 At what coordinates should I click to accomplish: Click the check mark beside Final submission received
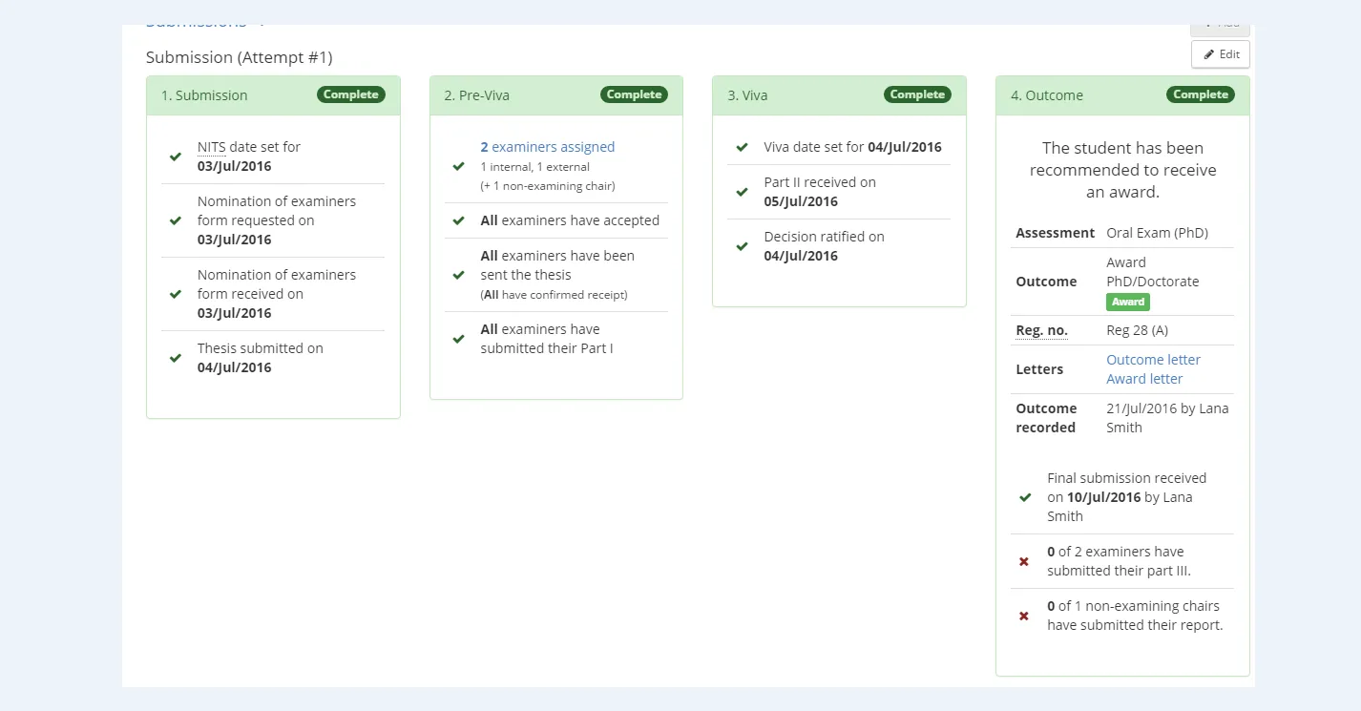(x=1025, y=497)
